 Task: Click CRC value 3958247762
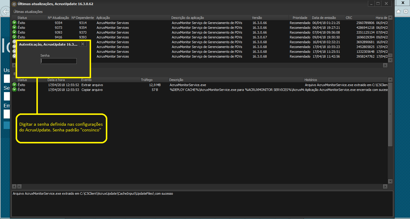365,56
